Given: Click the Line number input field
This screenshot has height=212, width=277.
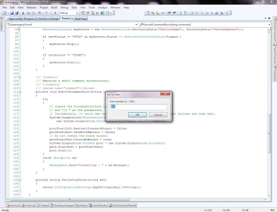Looking at the screenshot, I should coord(138,107).
